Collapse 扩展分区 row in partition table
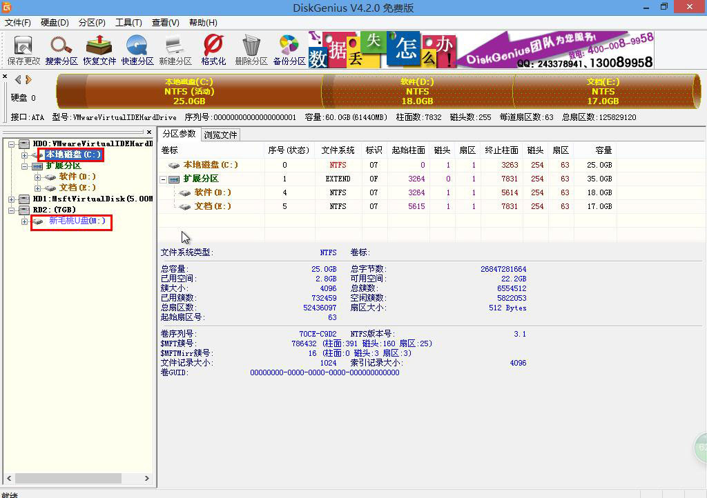 (x=163, y=179)
